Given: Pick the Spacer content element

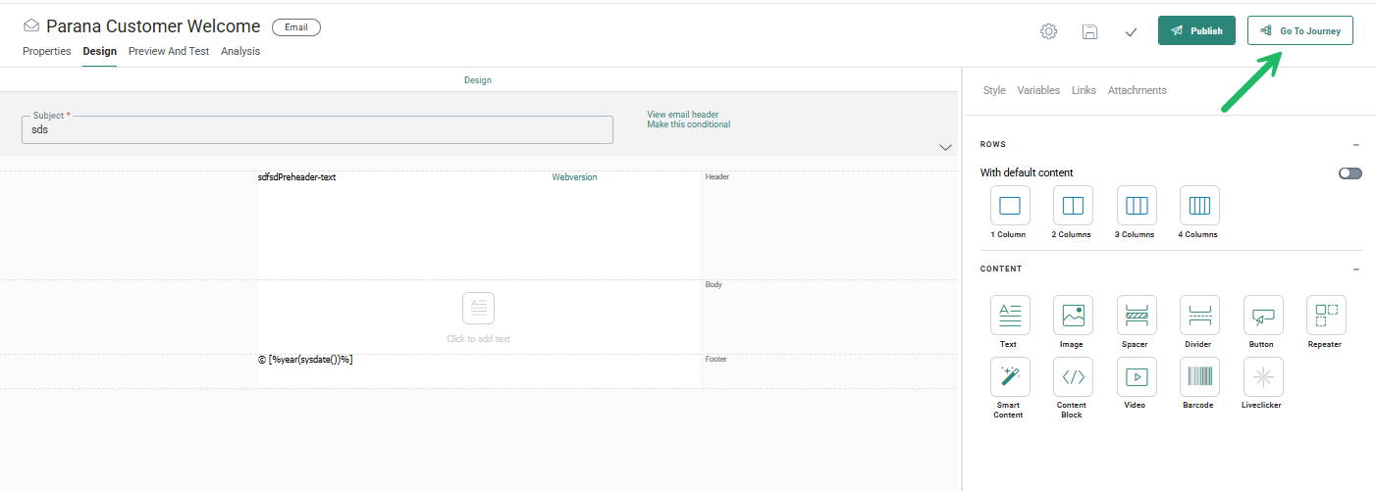Looking at the screenshot, I should click(x=1137, y=316).
